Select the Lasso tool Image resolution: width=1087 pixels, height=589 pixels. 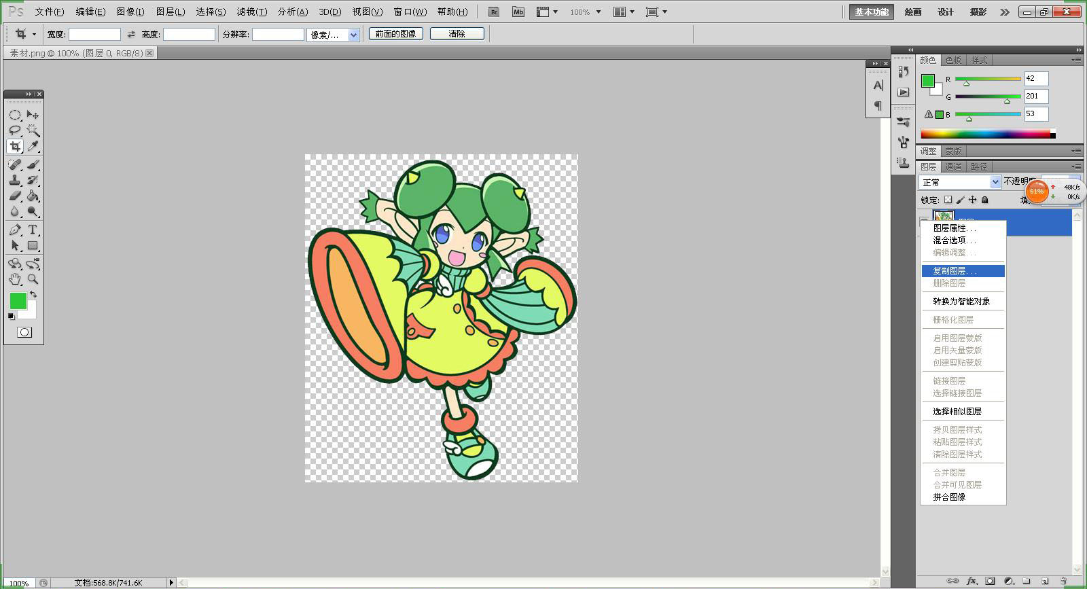[x=15, y=130]
